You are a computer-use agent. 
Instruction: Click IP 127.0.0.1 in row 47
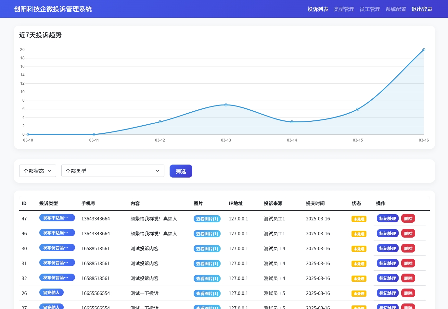tap(238, 219)
